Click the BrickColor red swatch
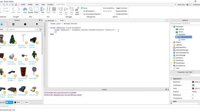This screenshot has height=112, width=200. click(x=193, y=82)
